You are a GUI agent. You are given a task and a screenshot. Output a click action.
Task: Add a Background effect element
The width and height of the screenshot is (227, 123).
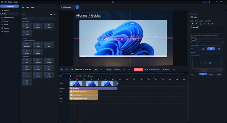(x=27, y=45)
